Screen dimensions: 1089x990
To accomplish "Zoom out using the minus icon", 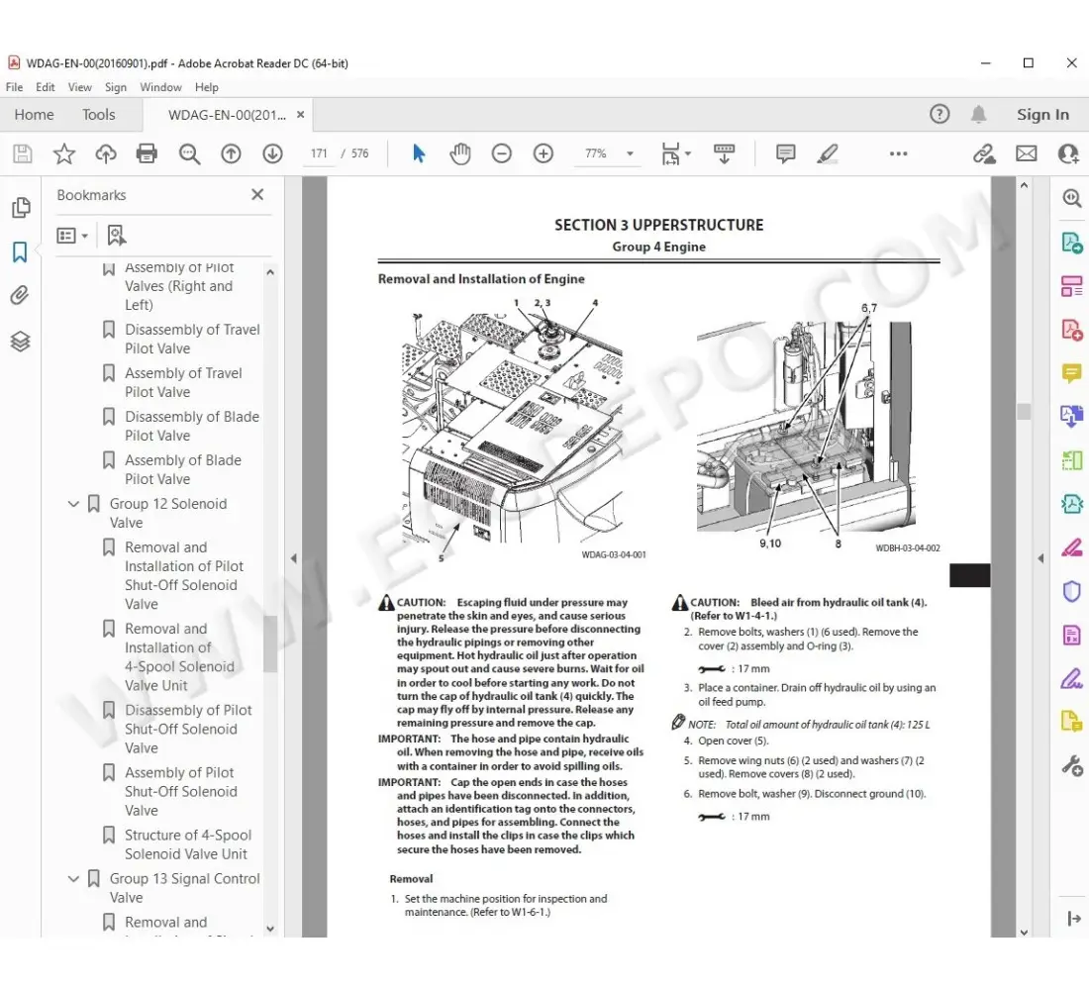I will [x=502, y=153].
